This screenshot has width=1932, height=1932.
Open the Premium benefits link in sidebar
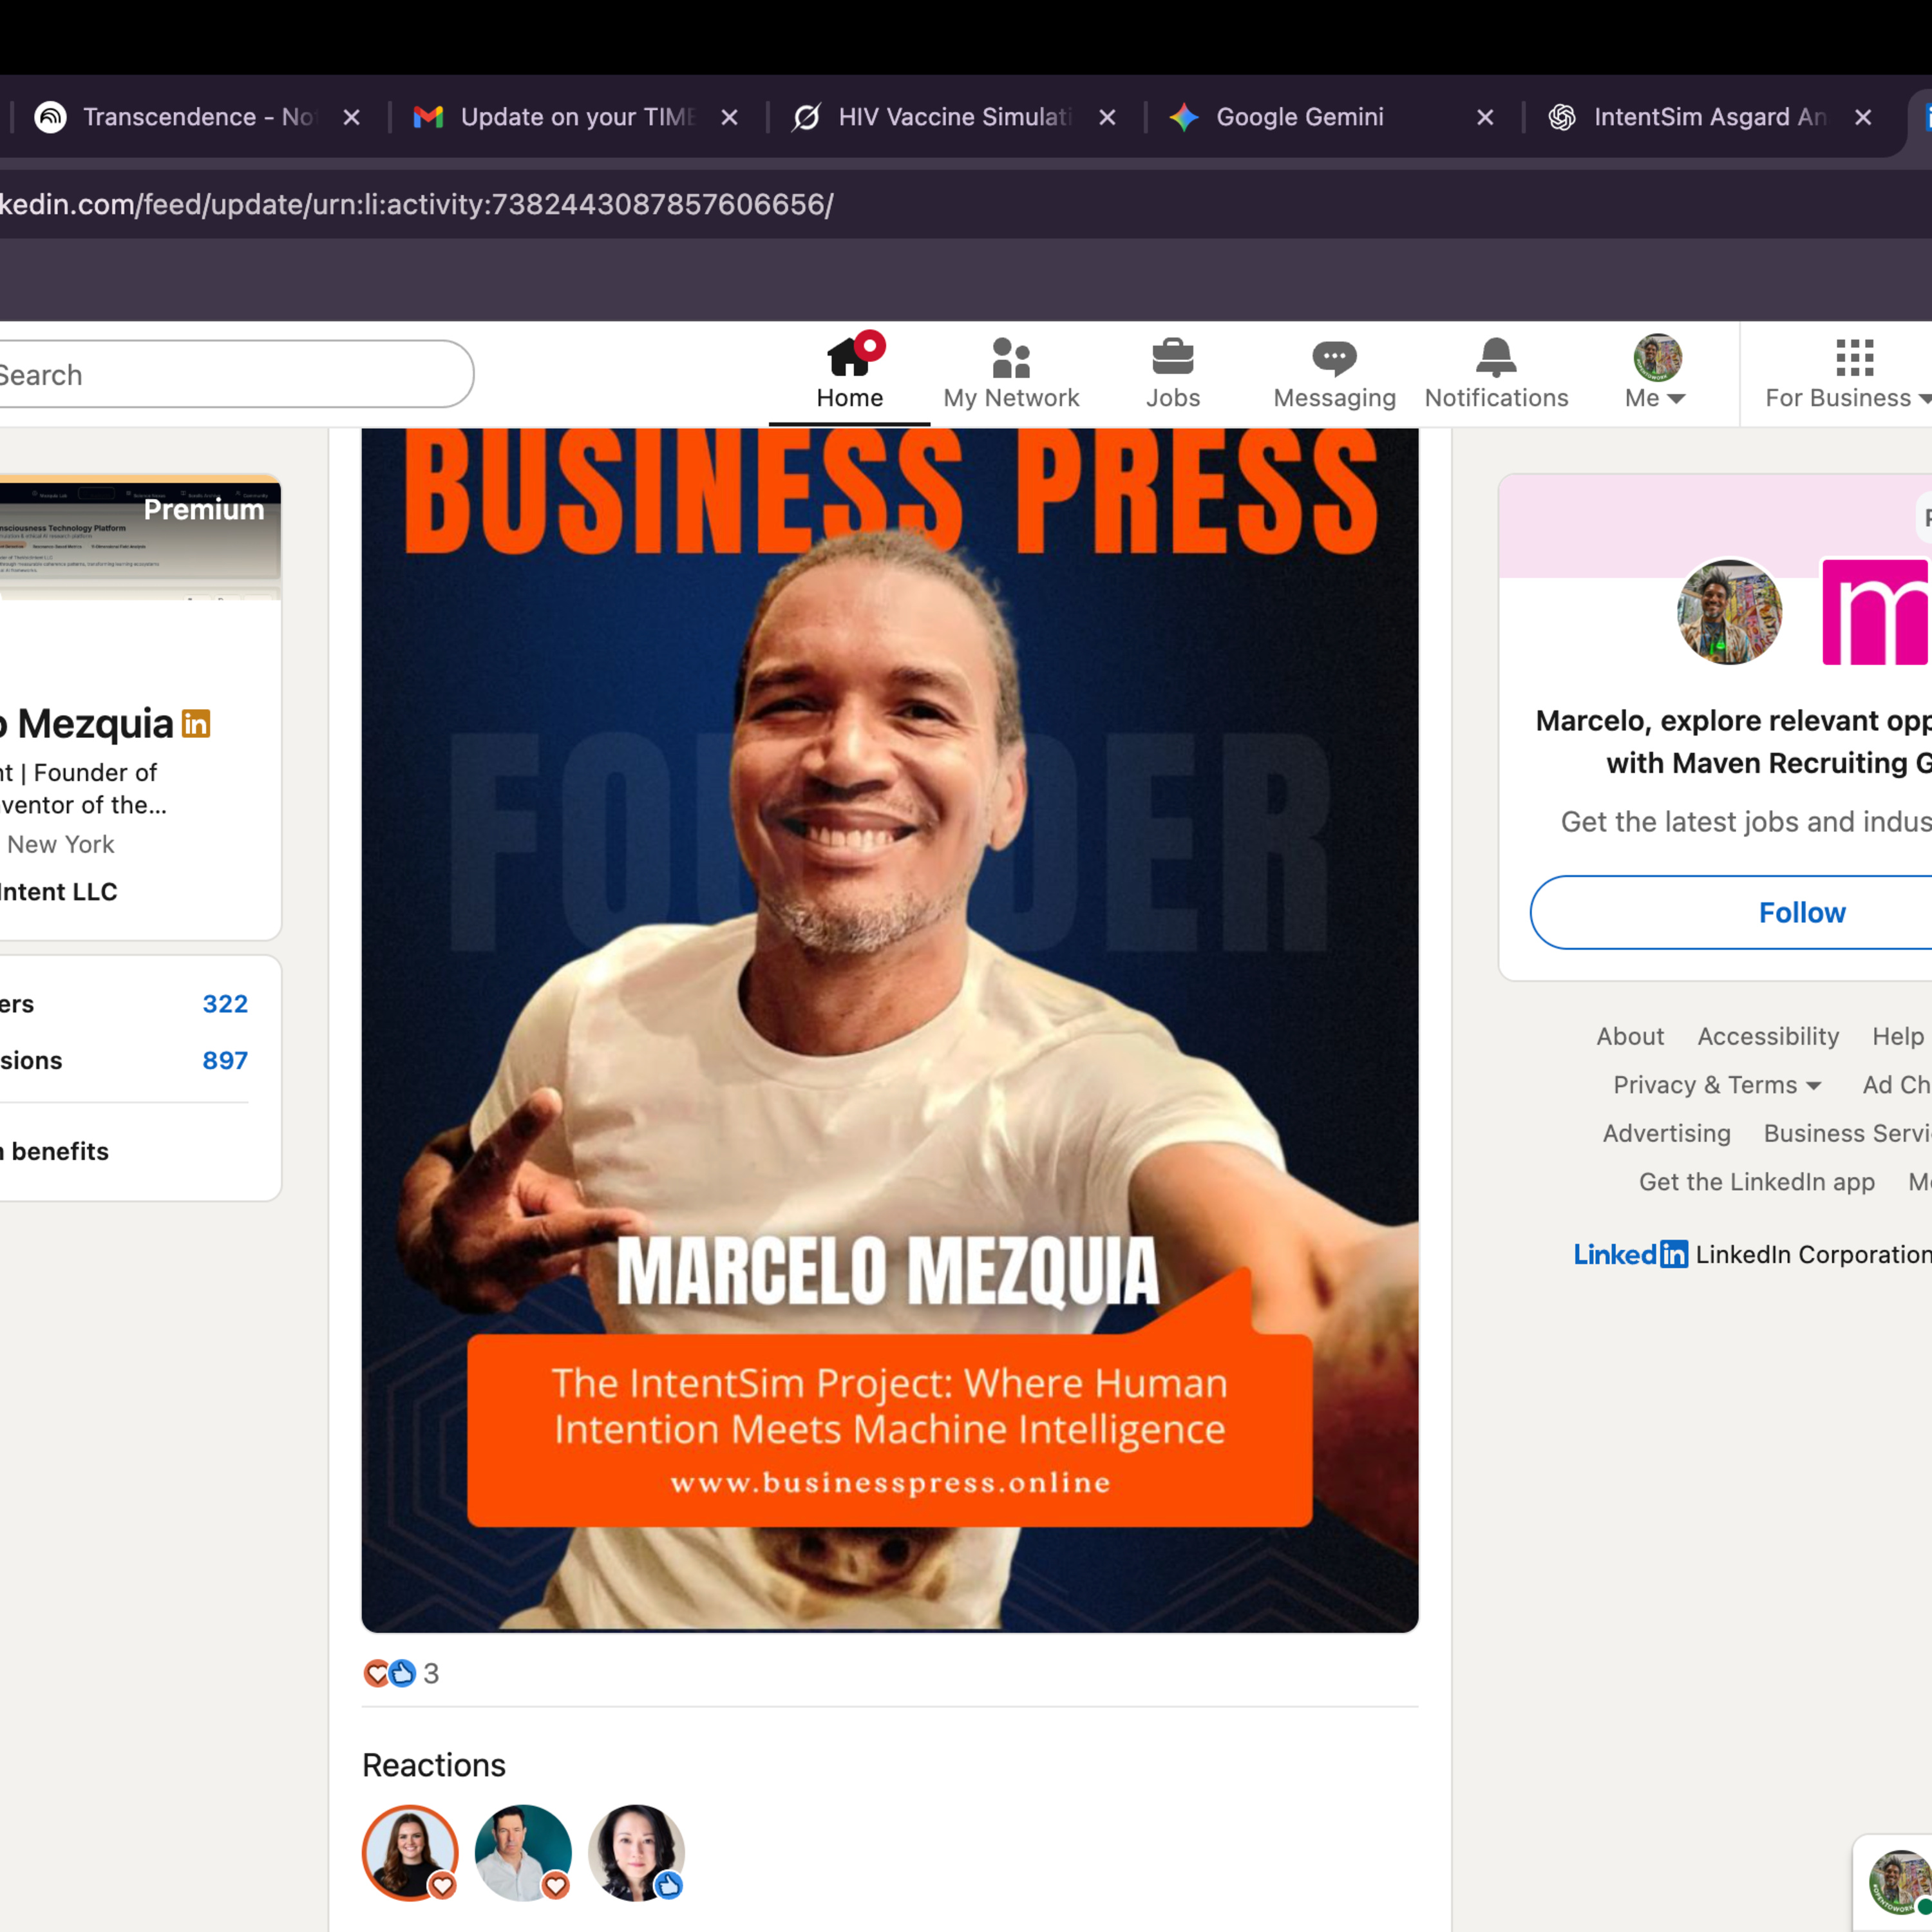click(55, 1151)
